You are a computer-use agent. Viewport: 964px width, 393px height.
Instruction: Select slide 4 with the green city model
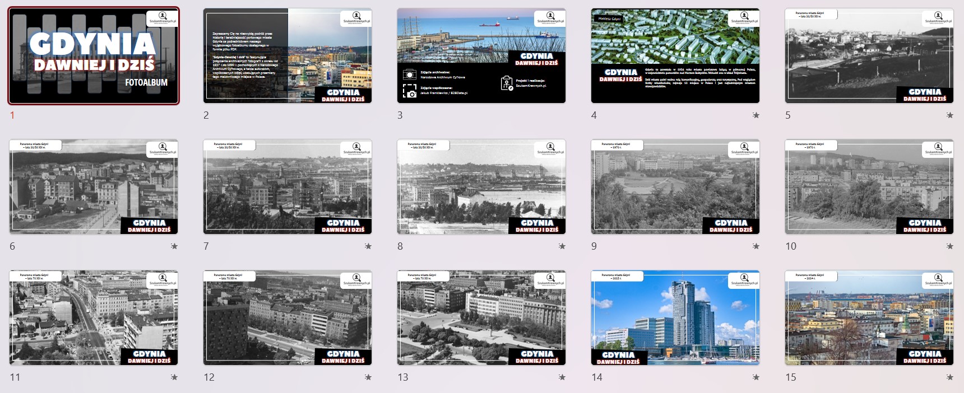[675, 56]
